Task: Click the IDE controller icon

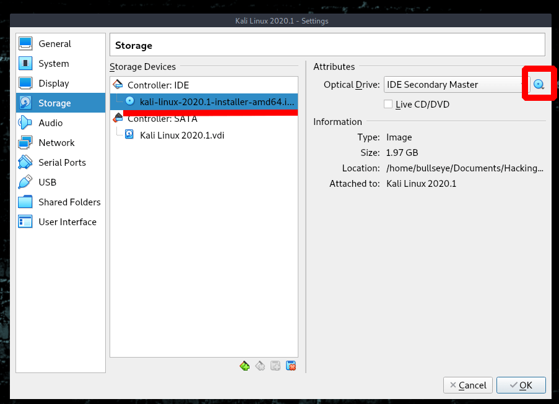Action: point(118,85)
